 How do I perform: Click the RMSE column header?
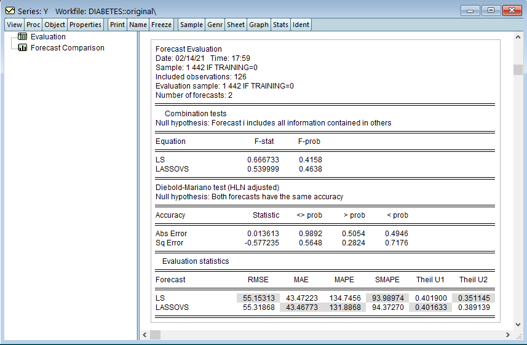(x=258, y=280)
